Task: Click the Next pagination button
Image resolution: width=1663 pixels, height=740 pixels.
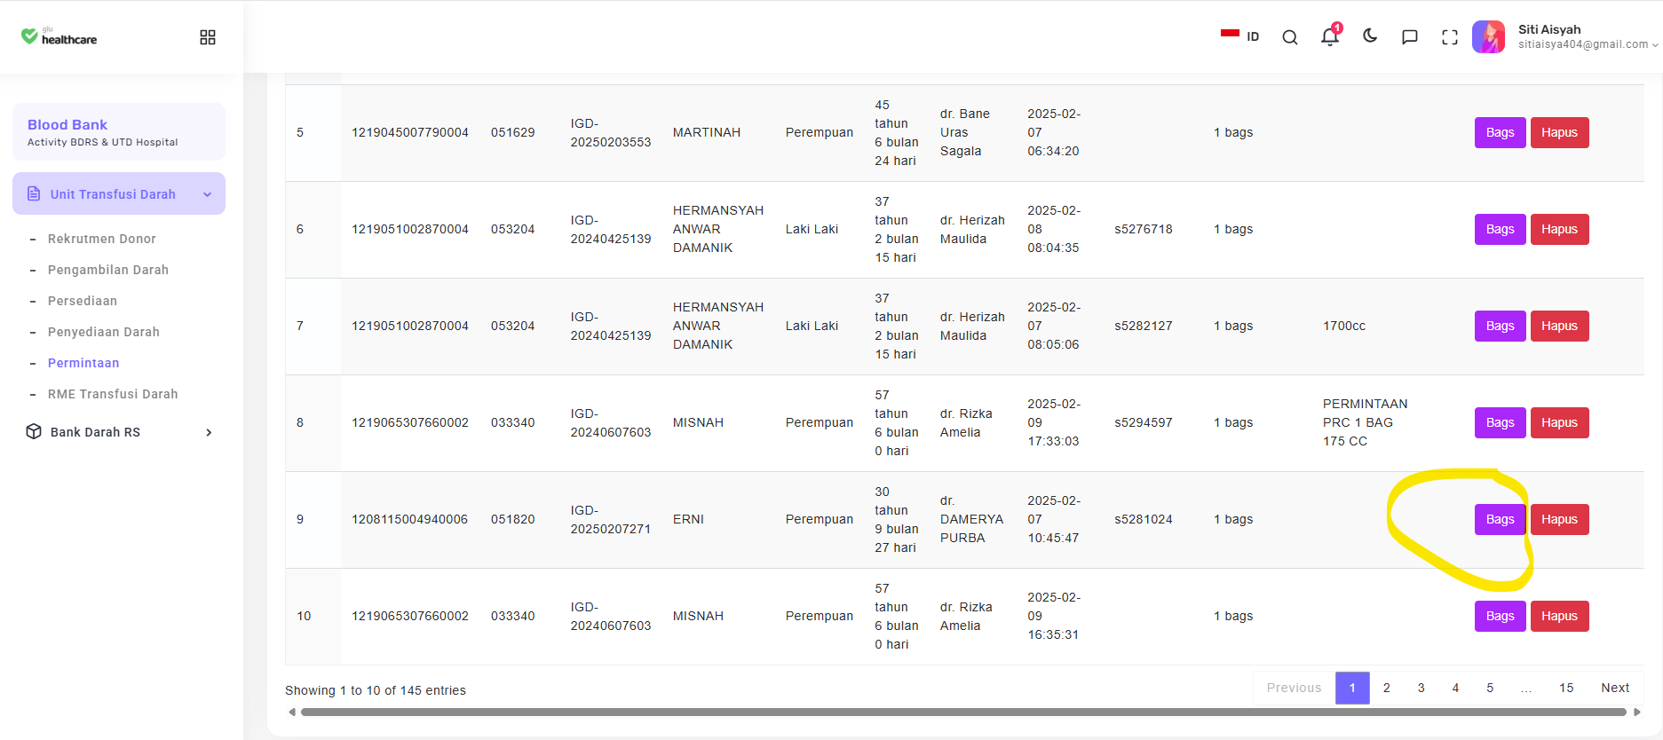Action: [1615, 688]
